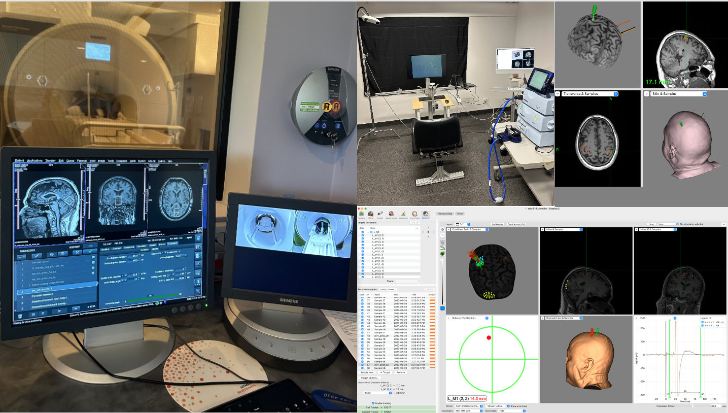Click the down arrow nudge button
This screenshot has width=728, height=413.
point(428,236)
